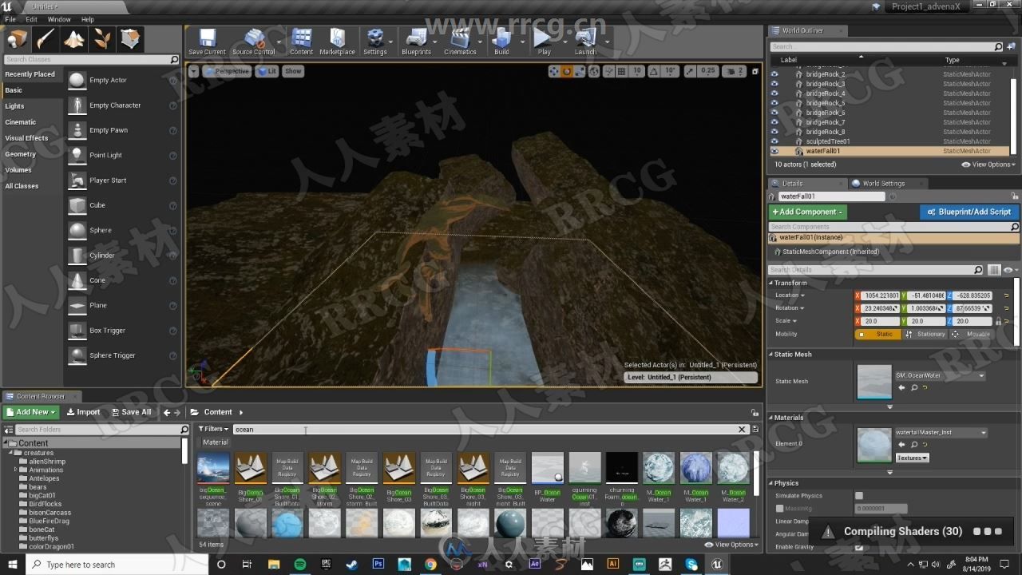Viewport: 1022px width, 575px height.
Task: Click the Add New button in Content Browser
Action: point(31,412)
